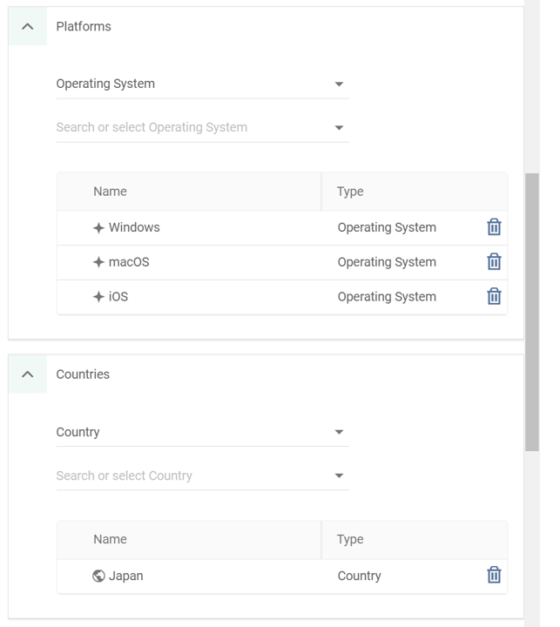
Task: Click the star icon beside Windows
Action: tap(98, 228)
